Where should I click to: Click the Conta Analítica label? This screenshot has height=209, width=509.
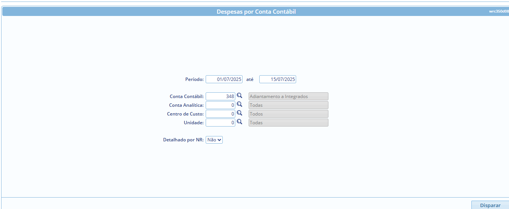[186, 105]
